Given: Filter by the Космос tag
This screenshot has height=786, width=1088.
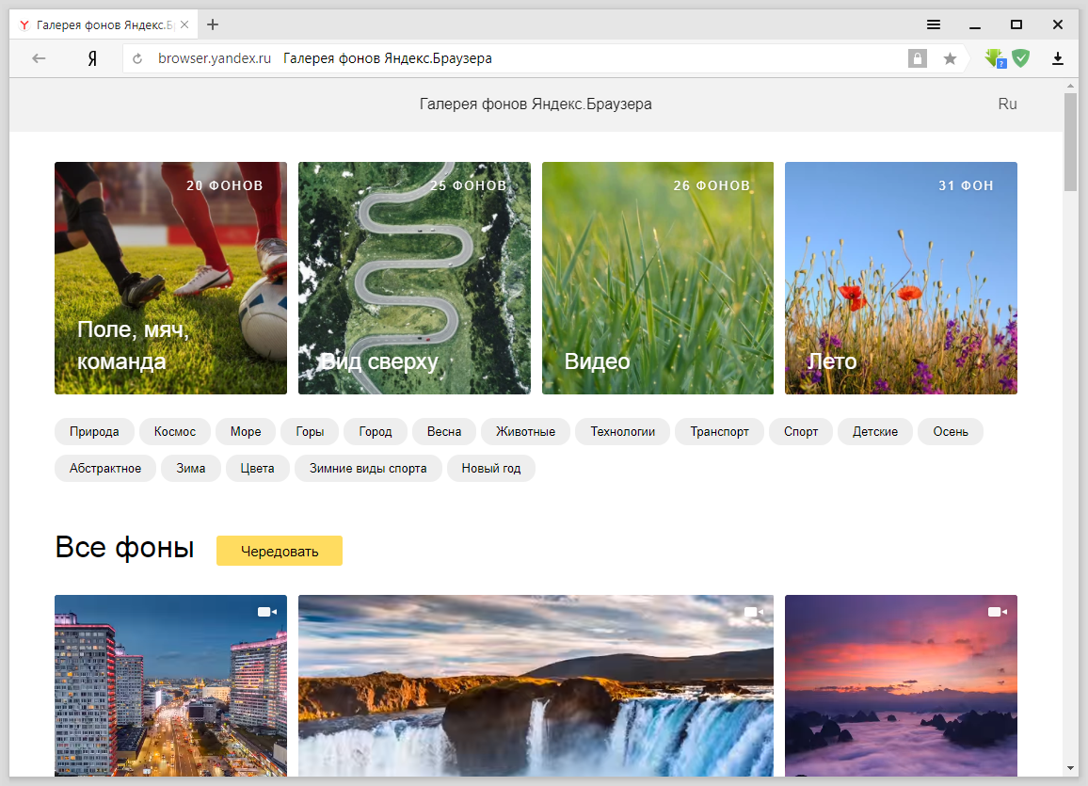Looking at the screenshot, I should coord(175,432).
